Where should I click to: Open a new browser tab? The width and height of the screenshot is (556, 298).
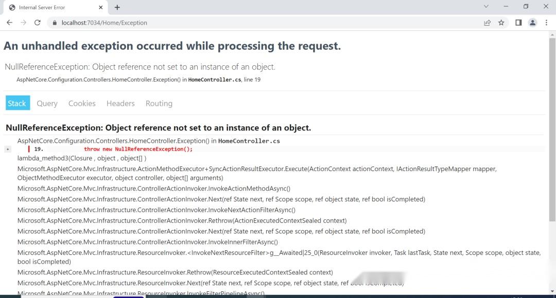(x=118, y=7)
